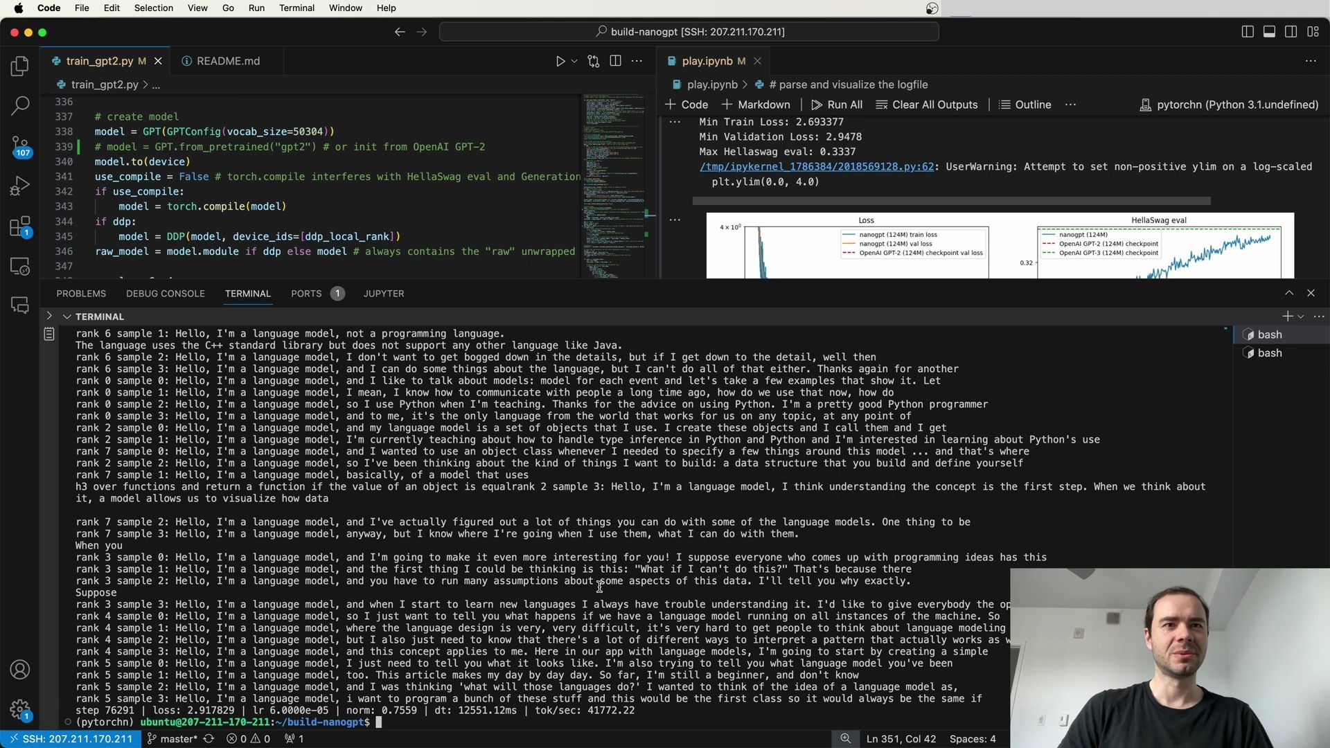Screen dimensions: 1330x748
Task: Open changes compare icon in editor toolbar
Action: coord(594,61)
